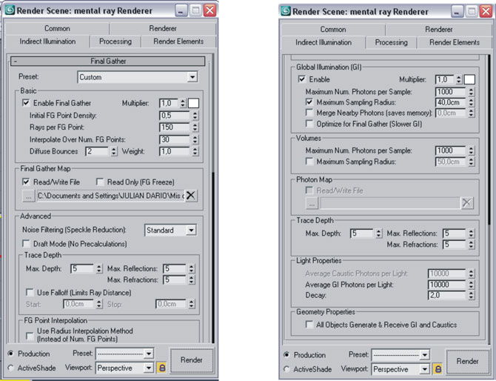
Task: Clear Final Gather Map file path with X
Action: click(190, 196)
